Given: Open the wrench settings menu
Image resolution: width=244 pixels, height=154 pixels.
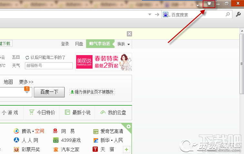Looking at the screenshot, I should pos(238,14).
